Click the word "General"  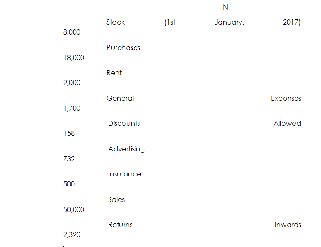click(120, 99)
